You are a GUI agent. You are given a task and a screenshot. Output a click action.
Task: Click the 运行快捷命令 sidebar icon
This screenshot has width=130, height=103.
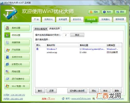tap(7, 79)
